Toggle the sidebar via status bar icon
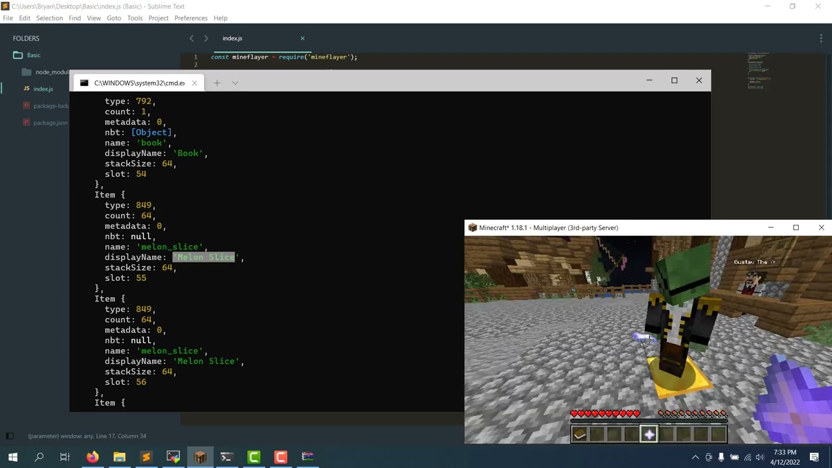 (x=9, y=436)
